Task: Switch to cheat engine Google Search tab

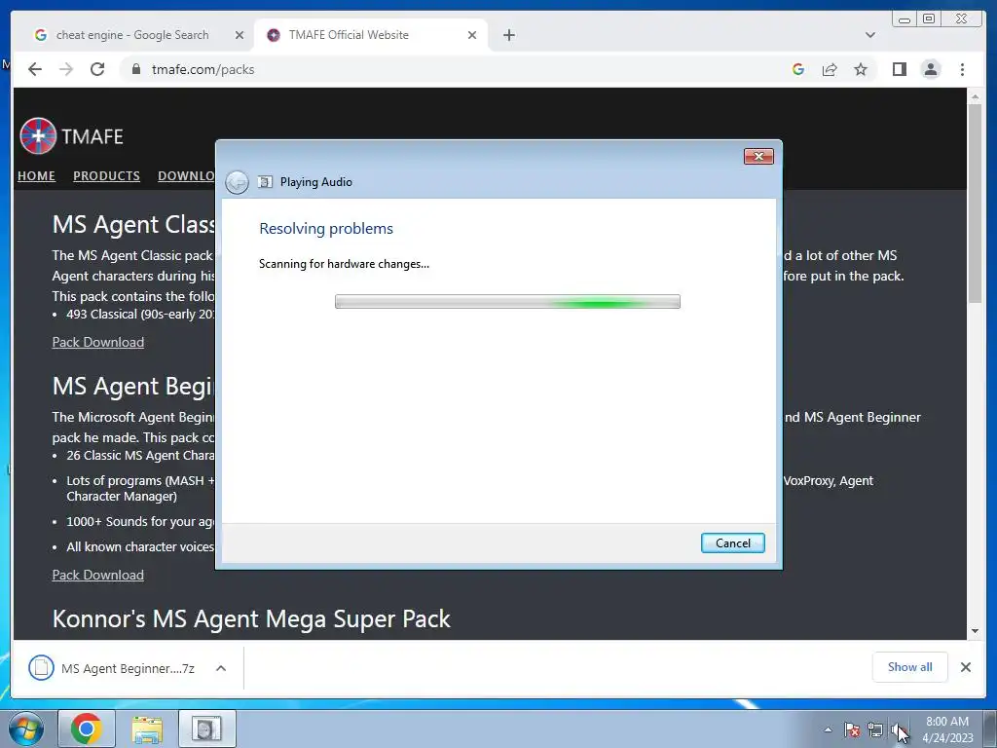Action: (x=132, y=35)
